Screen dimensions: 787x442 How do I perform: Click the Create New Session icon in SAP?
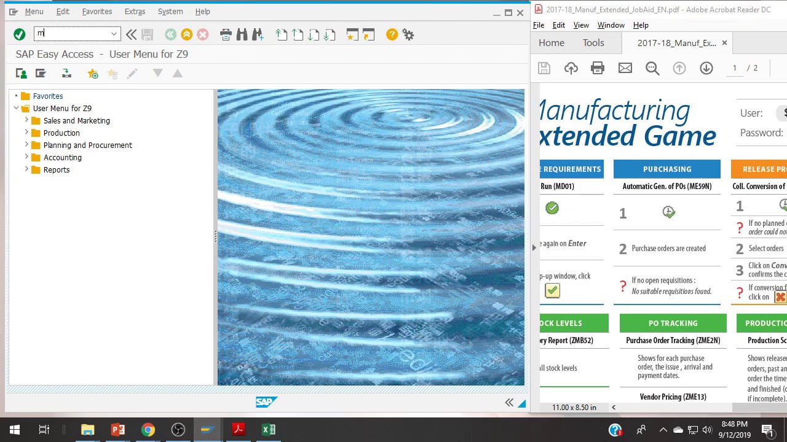[352, 35]
